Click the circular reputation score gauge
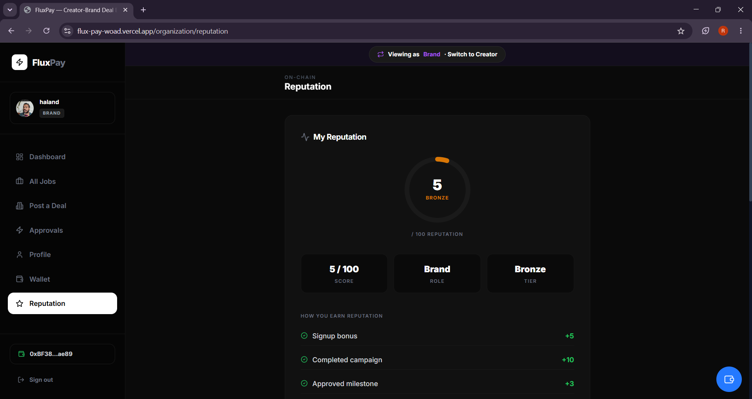 (437, 190)
